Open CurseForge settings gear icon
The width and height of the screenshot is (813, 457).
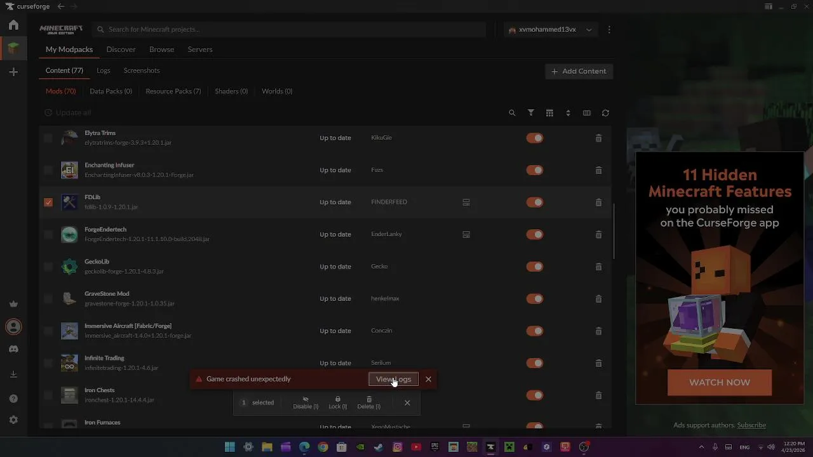click(13, 420)
